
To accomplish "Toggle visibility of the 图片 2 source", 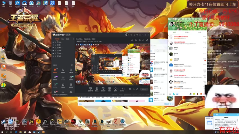I will 53,48.
